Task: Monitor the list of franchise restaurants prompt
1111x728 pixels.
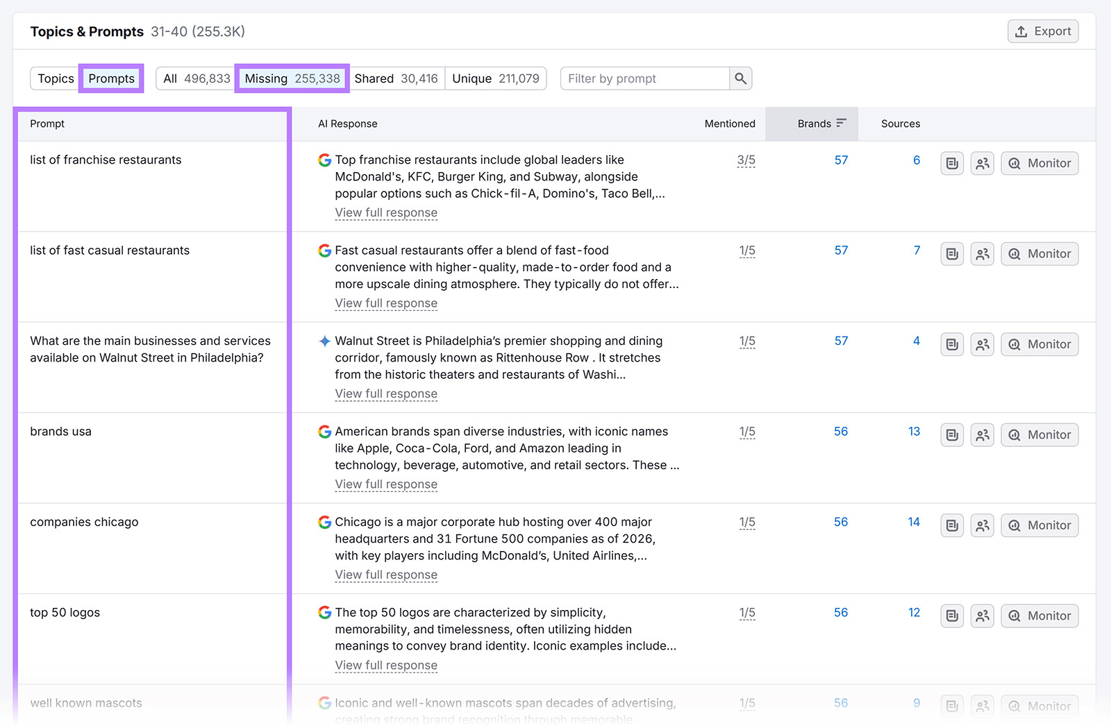Action: (x=1039, y=164)
